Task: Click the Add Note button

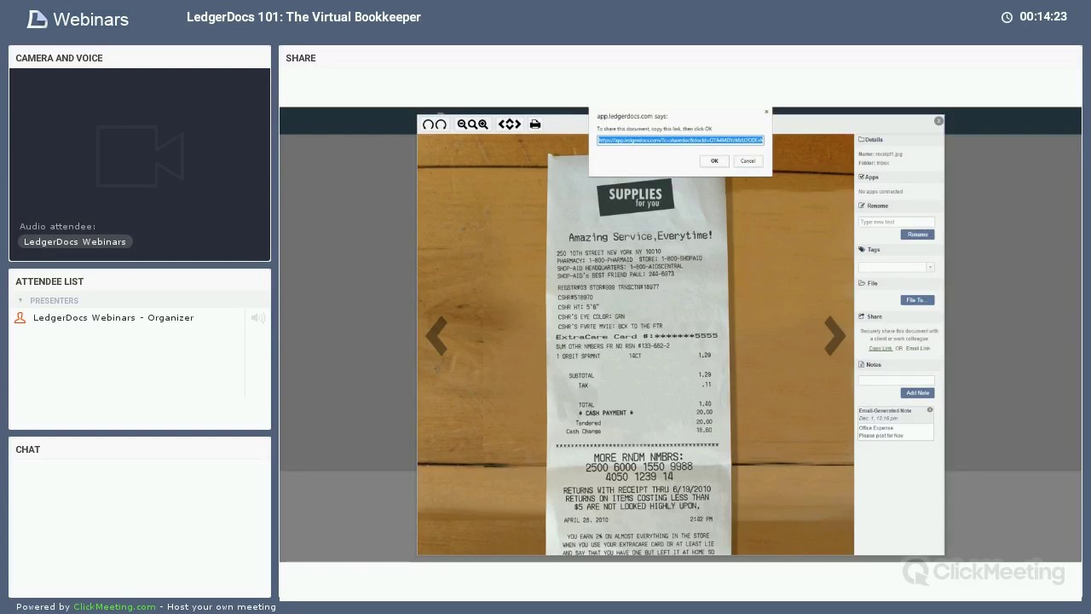Action: [917, 393]
